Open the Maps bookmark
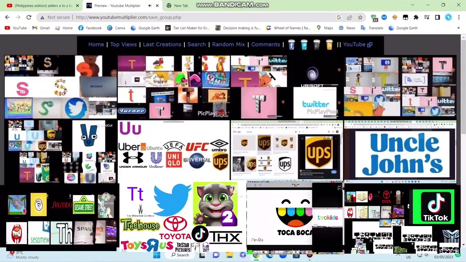This screenshot has height=262, width=466. [x=325, y=28]
